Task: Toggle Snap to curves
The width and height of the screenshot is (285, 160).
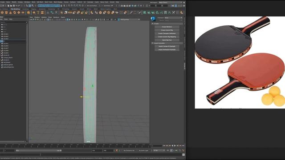Action: point(72,6)
